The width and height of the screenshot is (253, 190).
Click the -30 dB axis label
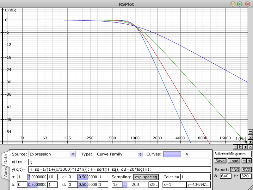click(8, 82)
